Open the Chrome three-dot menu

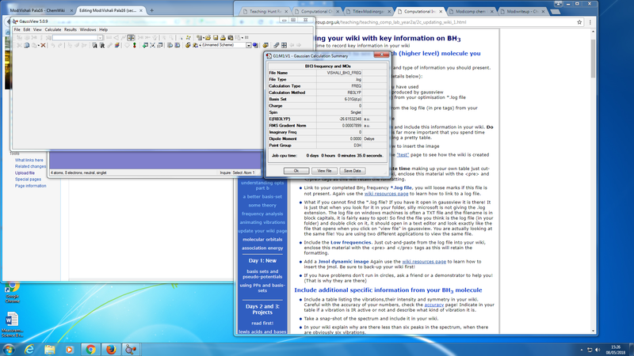(590, 22)
